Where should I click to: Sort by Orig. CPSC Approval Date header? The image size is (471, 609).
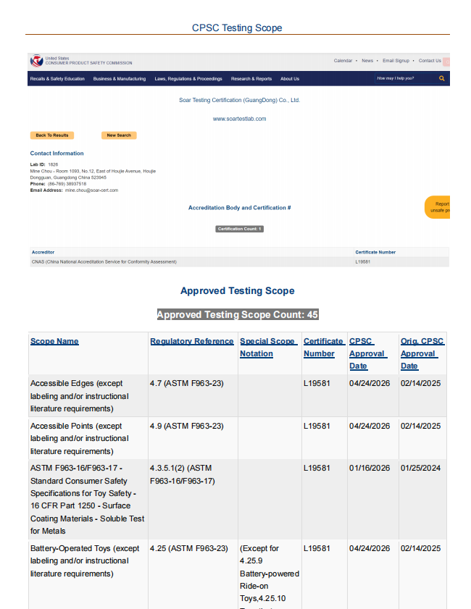click(x=422, y=353)
